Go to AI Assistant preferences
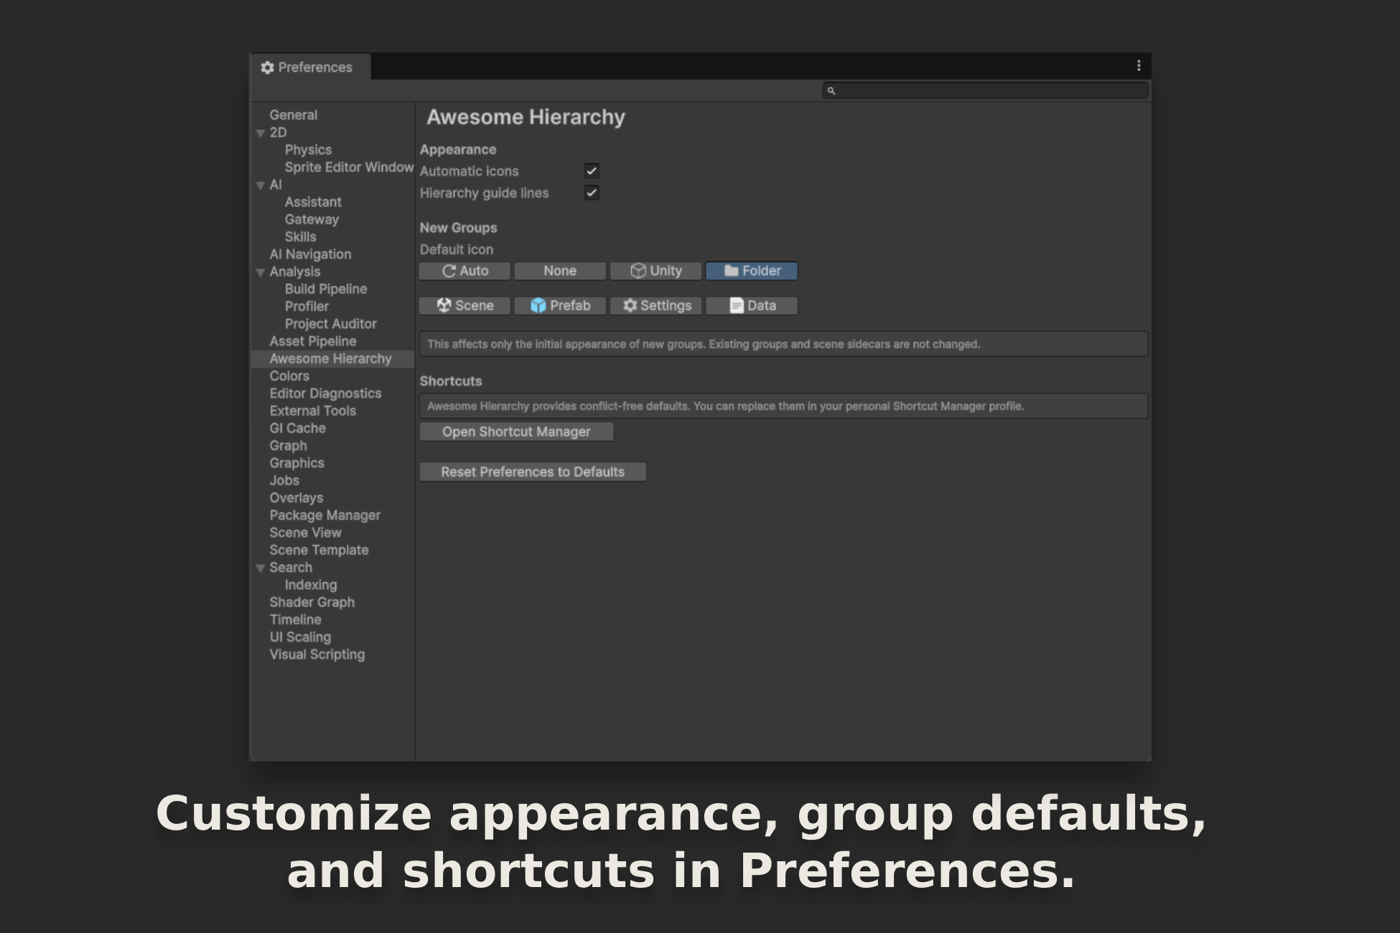Screen dimensions: 1400x933 pos(313,202)
